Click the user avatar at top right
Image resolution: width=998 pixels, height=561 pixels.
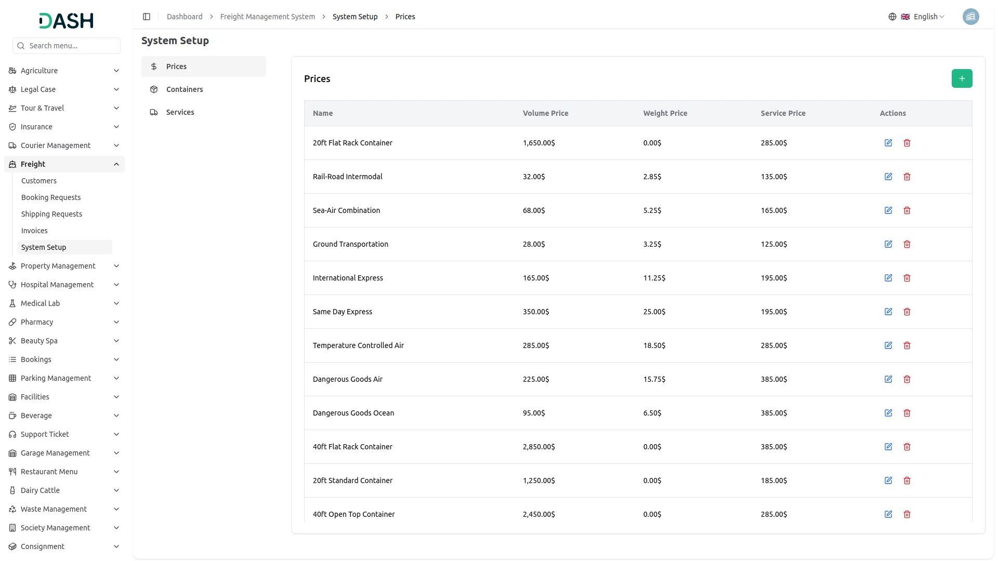click(x=971, y=16)
